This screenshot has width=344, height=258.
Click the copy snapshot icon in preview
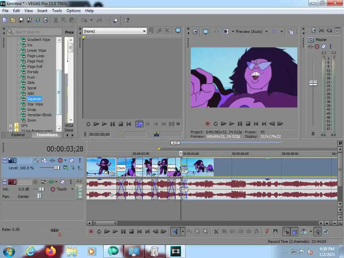pos(291,32)
